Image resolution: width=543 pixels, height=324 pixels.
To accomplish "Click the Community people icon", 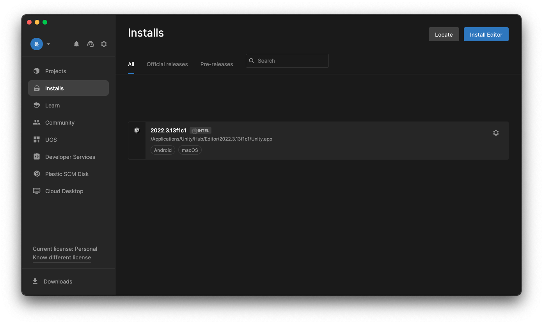I will [37, 122].
